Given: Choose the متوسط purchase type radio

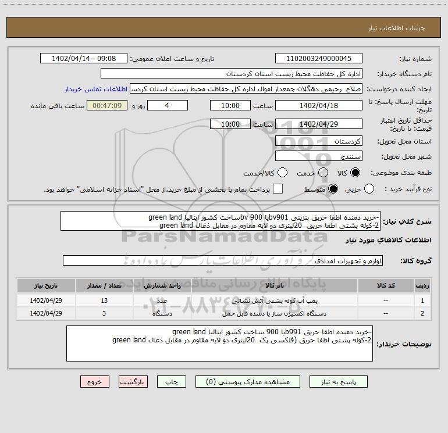Looking at the screenshot, I should click(x=333, y=189).
